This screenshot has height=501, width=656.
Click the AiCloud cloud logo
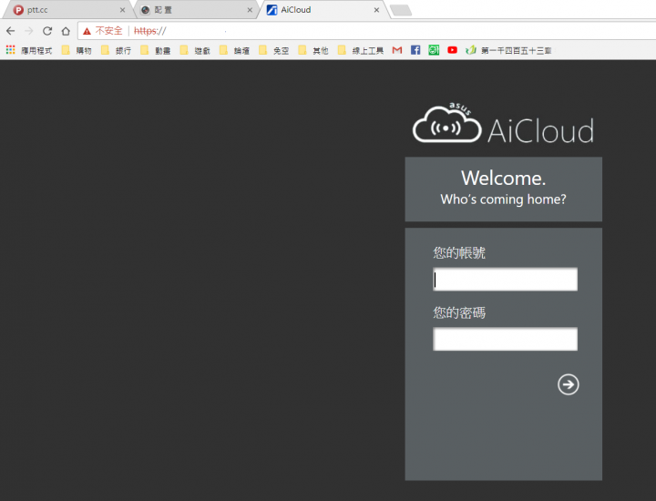pos(446,123)
